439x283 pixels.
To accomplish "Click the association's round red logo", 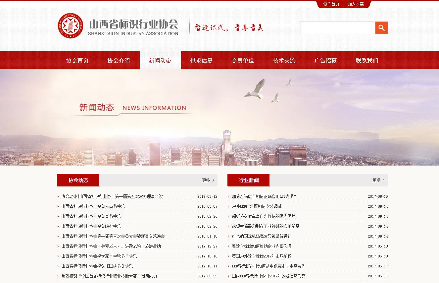I will tap(71, 26).
